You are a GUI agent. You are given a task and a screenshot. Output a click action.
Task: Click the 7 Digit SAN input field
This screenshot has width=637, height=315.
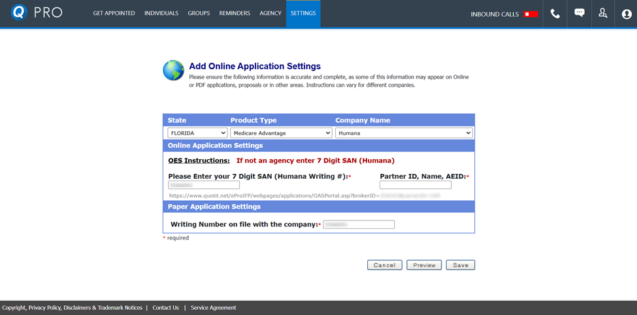click(204, 185)
